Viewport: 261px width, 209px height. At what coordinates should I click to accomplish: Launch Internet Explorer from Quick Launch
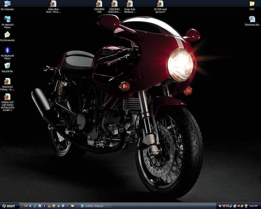[x=35, y=206]
